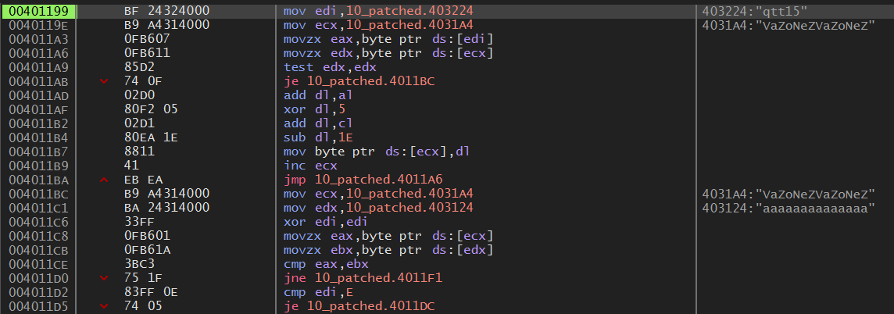This screenshot has height=314, width=894.
Task: Click instruction sub dl,1E
Action: coord(317,138)
